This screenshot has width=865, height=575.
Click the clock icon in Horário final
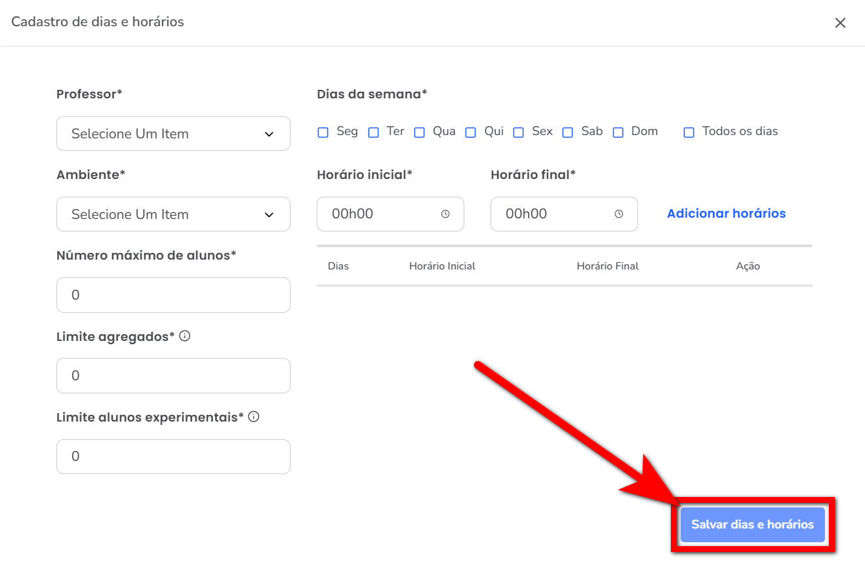619,214
